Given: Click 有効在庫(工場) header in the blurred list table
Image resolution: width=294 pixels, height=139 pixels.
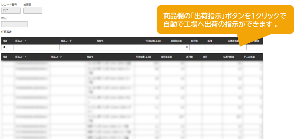Looking at the screenshot, I should (x=143, y=57).
